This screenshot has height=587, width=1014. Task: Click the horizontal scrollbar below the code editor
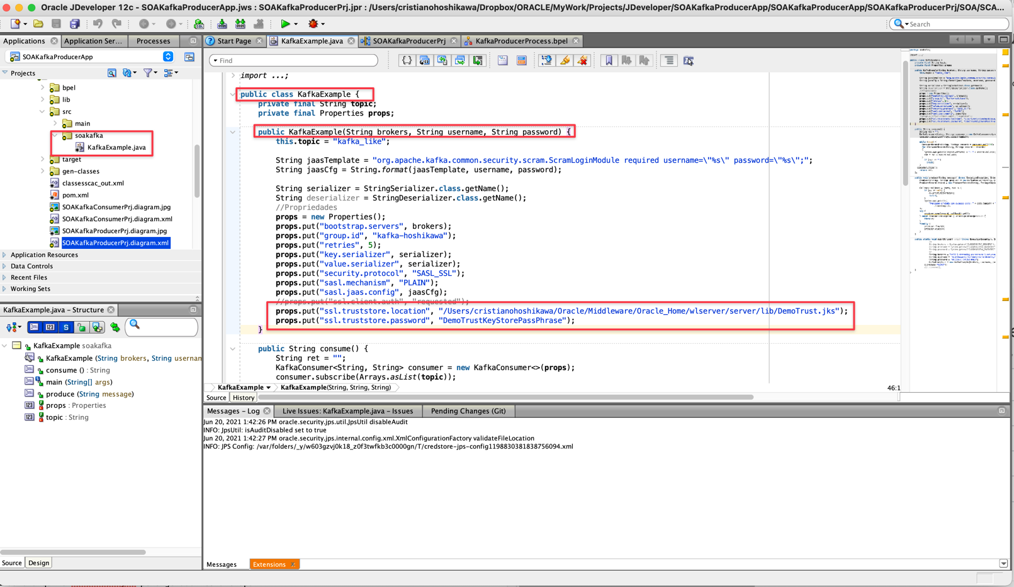click(x=505, y=397)
